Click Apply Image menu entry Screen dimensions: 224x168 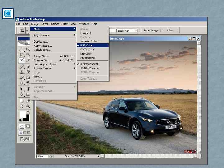tap(53, 46)
